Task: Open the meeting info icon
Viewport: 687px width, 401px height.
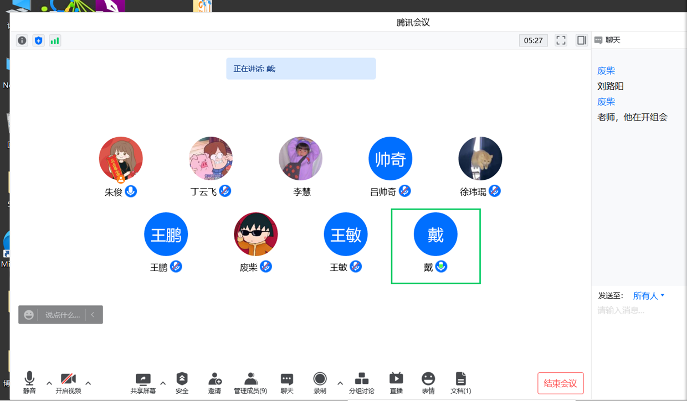Action: pyautogui.click(x=22, y=40)
